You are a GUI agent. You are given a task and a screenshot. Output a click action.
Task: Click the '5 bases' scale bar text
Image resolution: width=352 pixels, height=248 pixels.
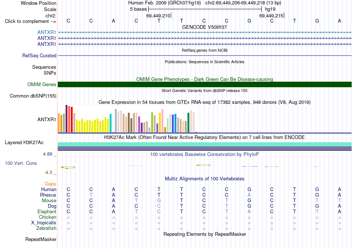(138, 9)
